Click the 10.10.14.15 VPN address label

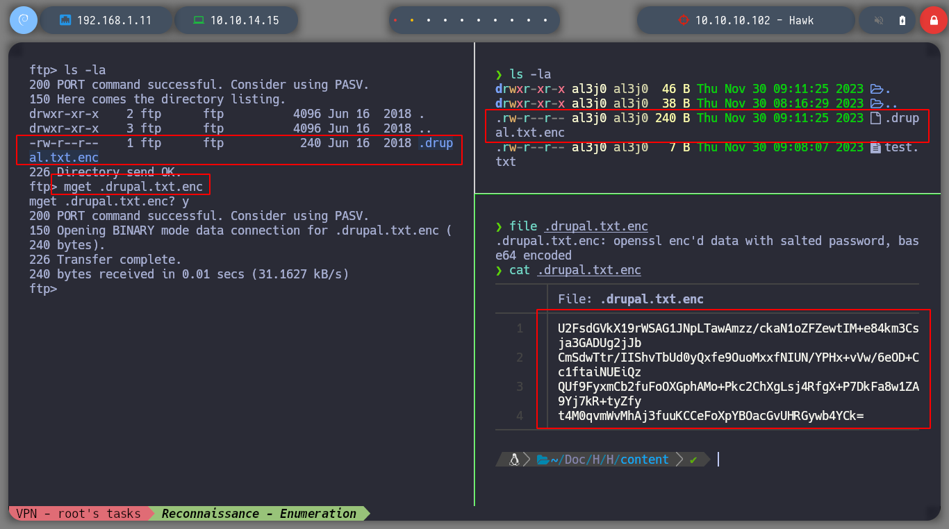point(245,20)
